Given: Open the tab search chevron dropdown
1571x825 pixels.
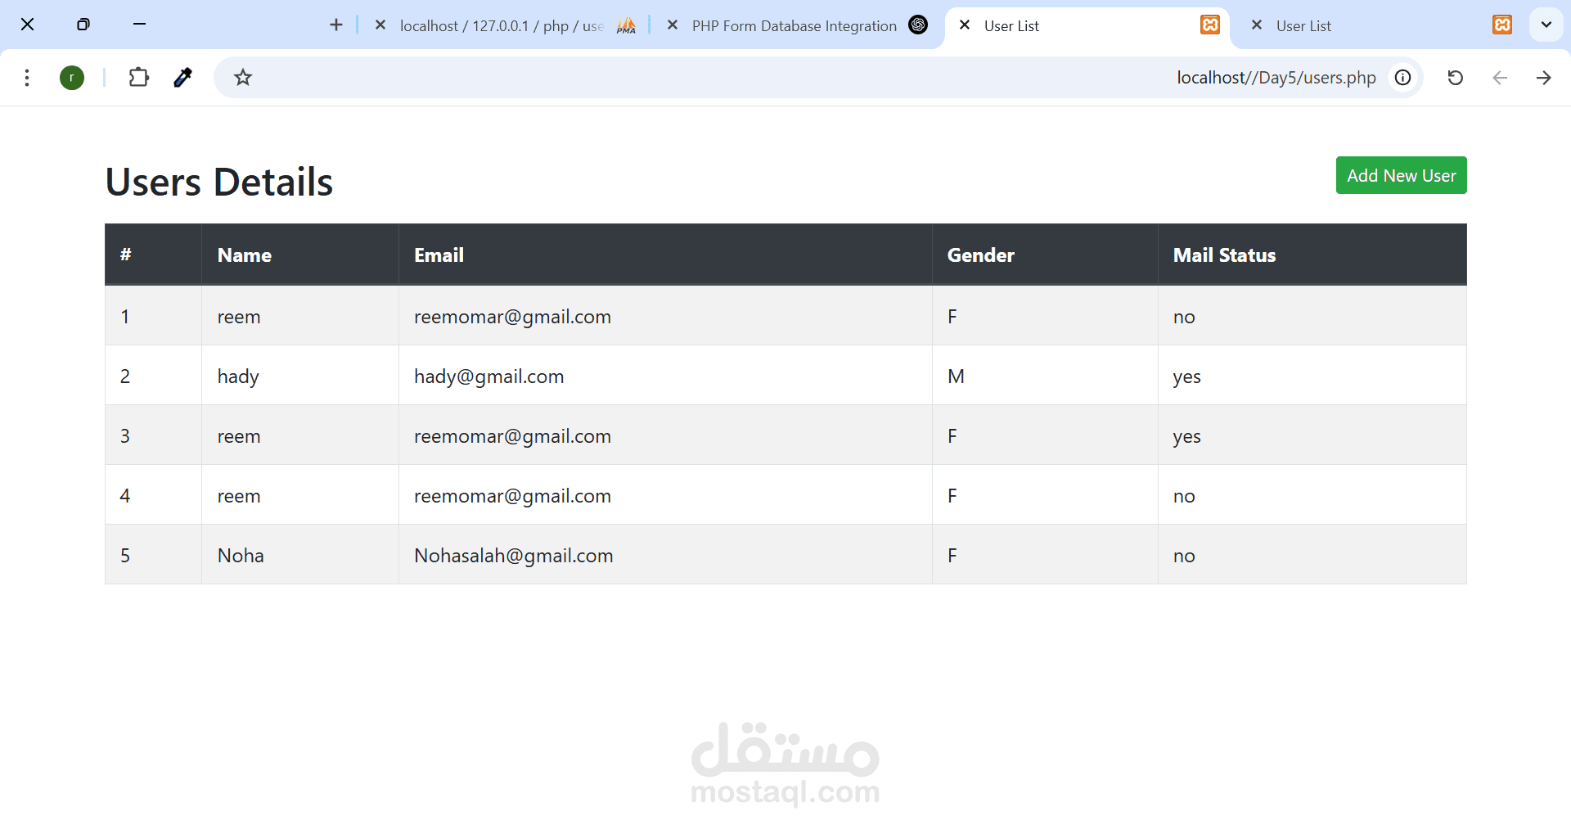Looking at the screenshot, I should coord(1546,25).
